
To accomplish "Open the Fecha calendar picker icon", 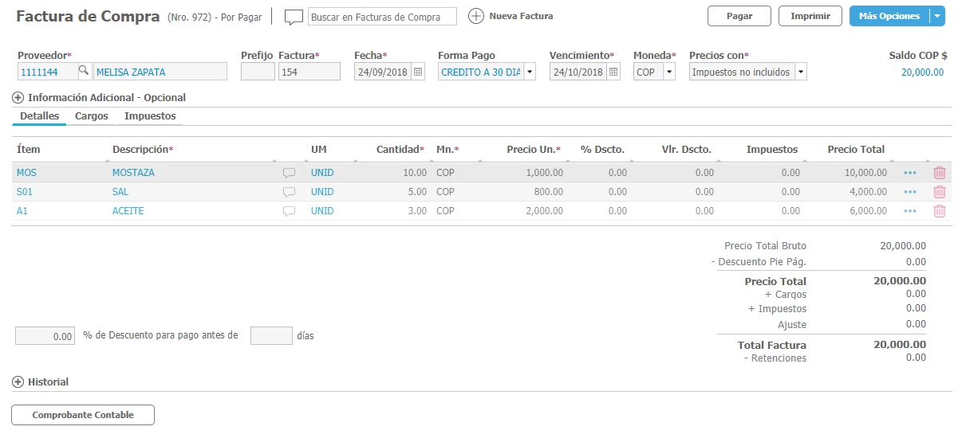I will (x=418, y=72).
